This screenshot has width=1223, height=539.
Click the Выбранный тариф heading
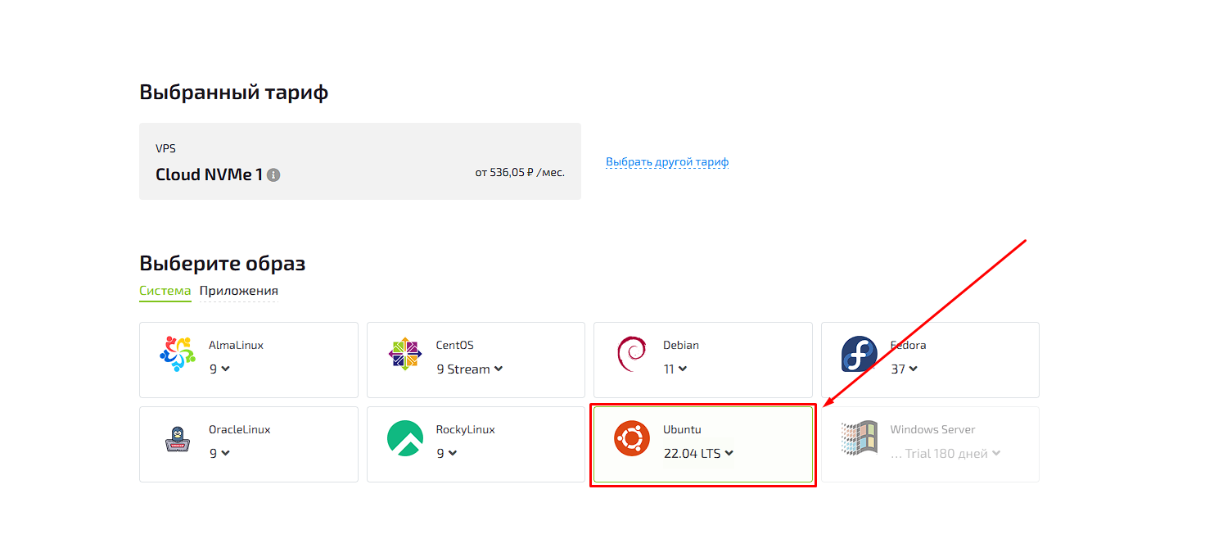233,92
